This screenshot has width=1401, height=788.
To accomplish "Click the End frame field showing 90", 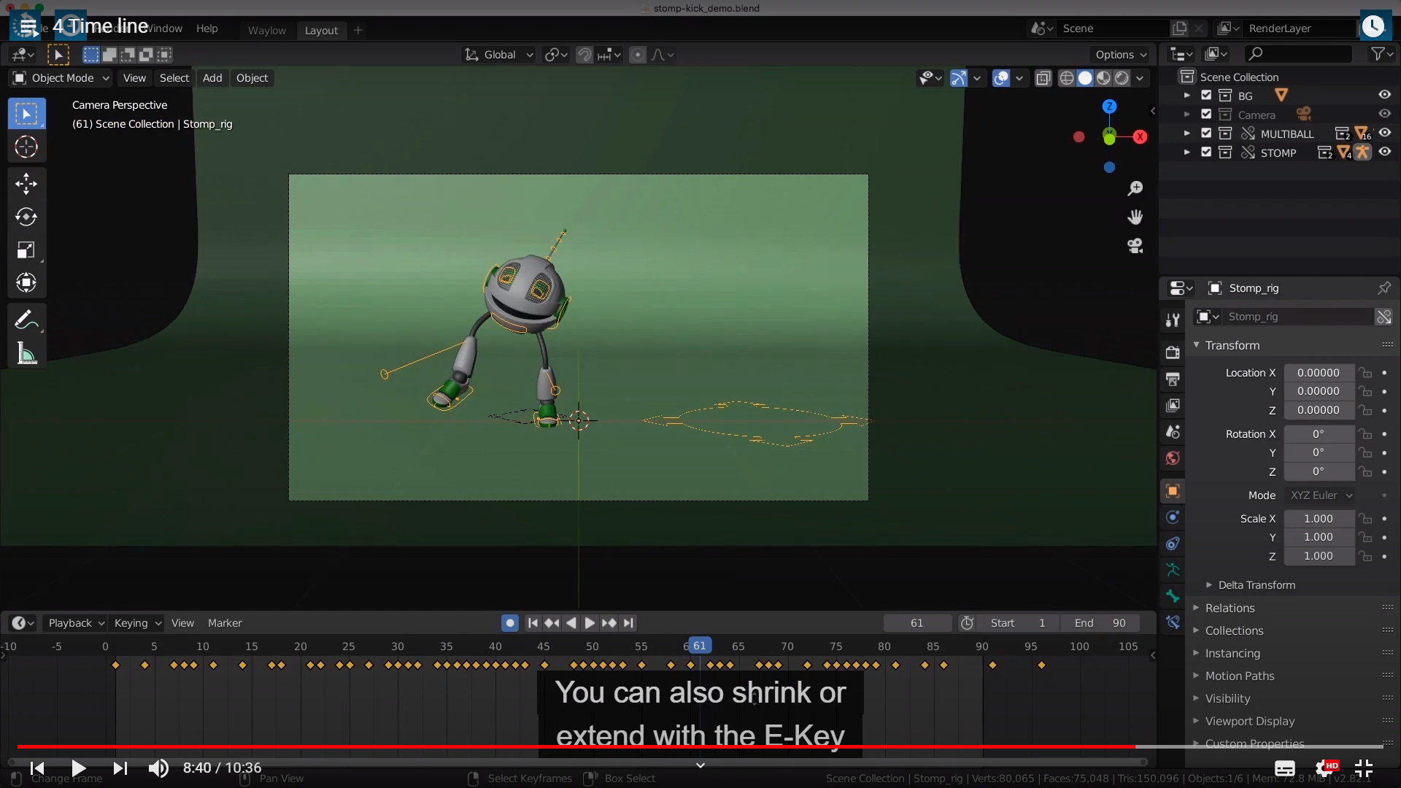I will pyautogui.click(x=1102, y=623).
